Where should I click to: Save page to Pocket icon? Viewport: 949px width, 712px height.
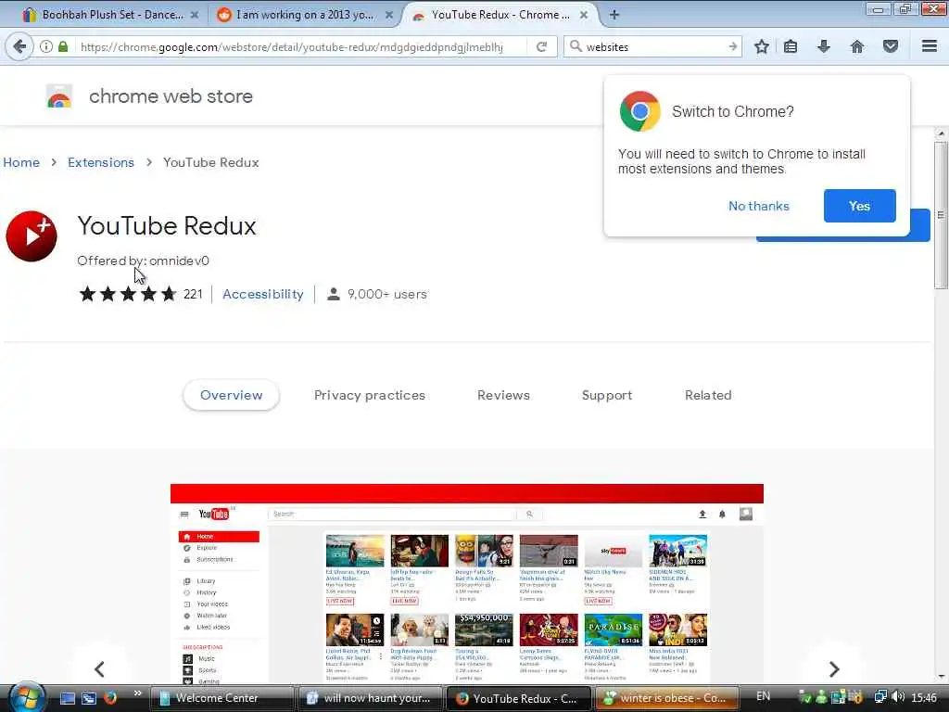(891, 46)
